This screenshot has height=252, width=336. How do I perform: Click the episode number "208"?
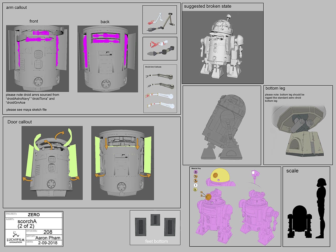pos(48,232)
